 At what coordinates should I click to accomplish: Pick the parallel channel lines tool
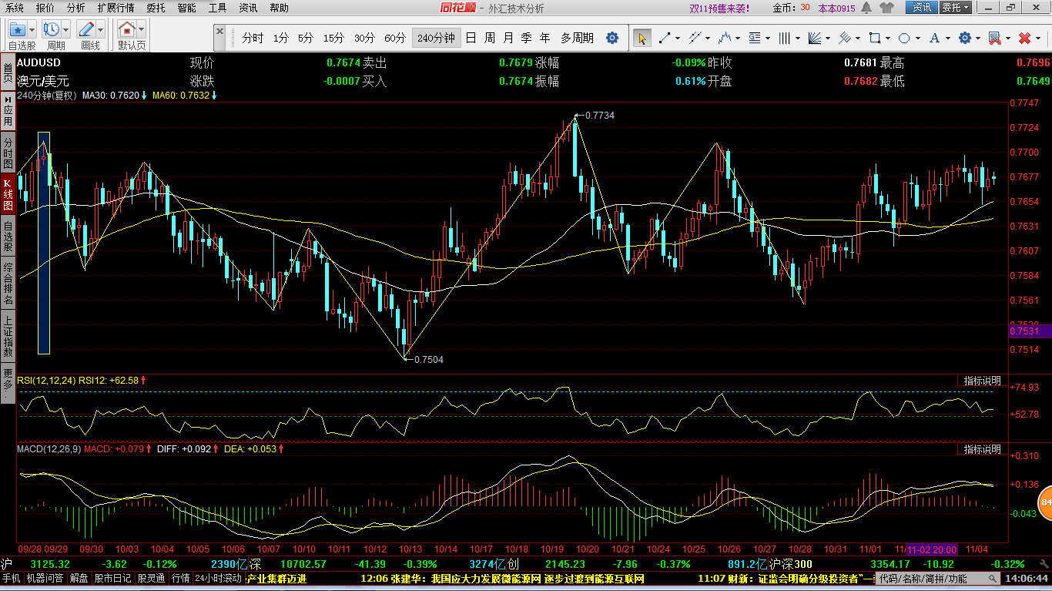coord(694,38)
